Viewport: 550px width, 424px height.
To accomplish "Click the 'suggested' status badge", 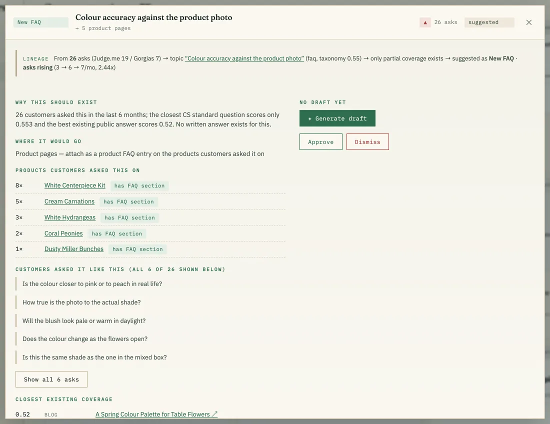I will click(489, 22).
